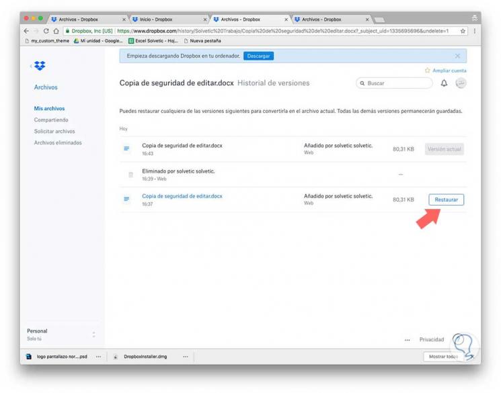Image resolution: width=501 pixels, height=393 pixels.
Task: Select Compartiendo in sidebar
Action: click(51, 120)
